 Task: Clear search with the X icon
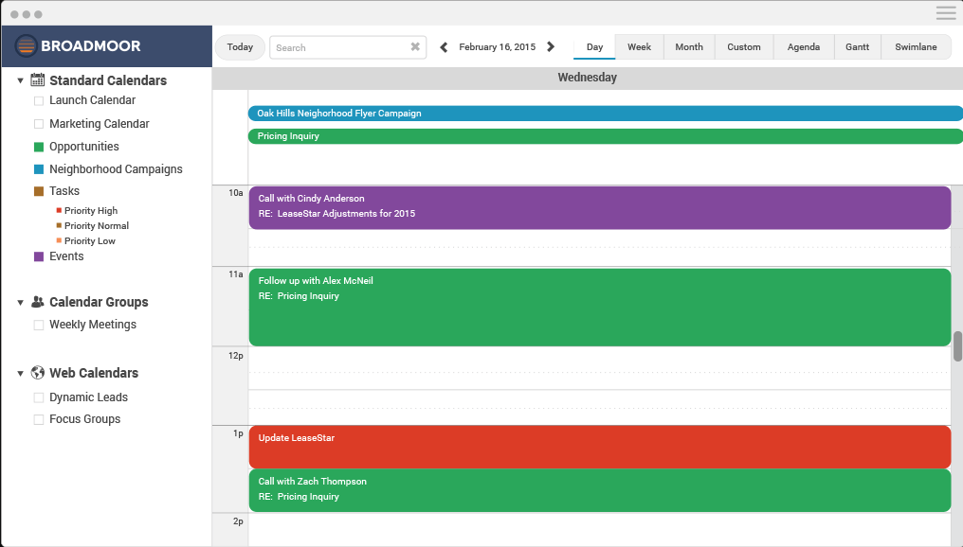(415, 47)
